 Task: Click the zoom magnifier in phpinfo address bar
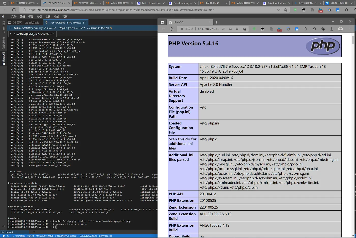[237, 29]
